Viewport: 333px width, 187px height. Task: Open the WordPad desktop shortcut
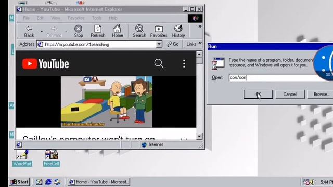tap(22, 158)
